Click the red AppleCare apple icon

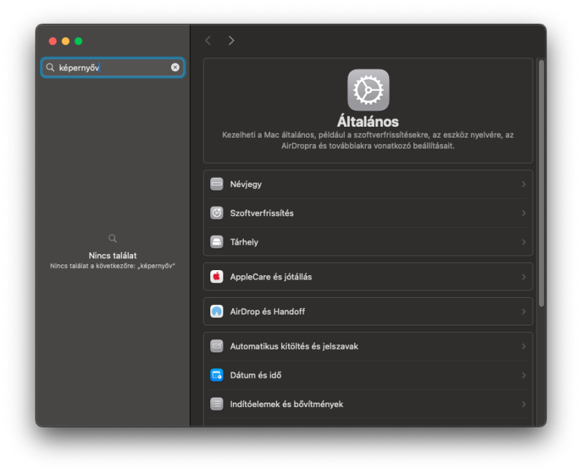click(x=217, y=277)
